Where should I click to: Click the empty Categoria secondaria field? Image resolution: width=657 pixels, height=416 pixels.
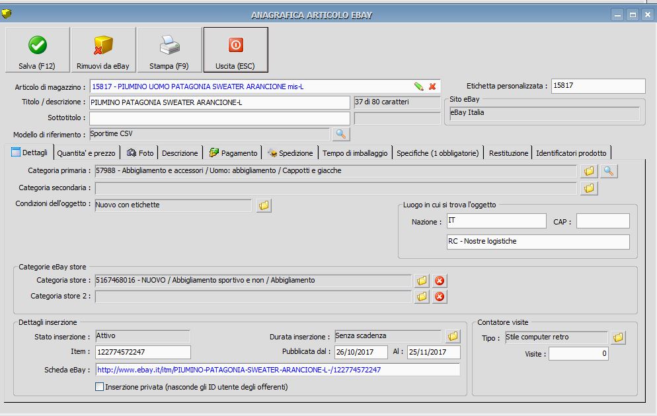pos(336,188)
